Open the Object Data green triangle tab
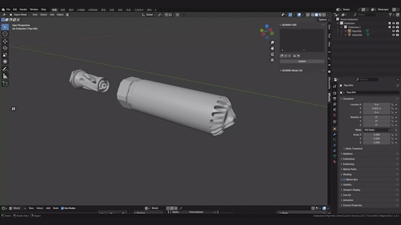This screenshot has height=225, width=401. pyautogui.click(x=334, y=156)
